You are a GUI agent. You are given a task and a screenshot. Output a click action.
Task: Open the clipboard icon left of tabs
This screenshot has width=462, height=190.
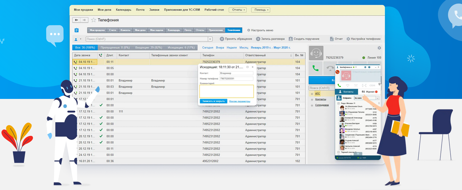tap(77, 30)
